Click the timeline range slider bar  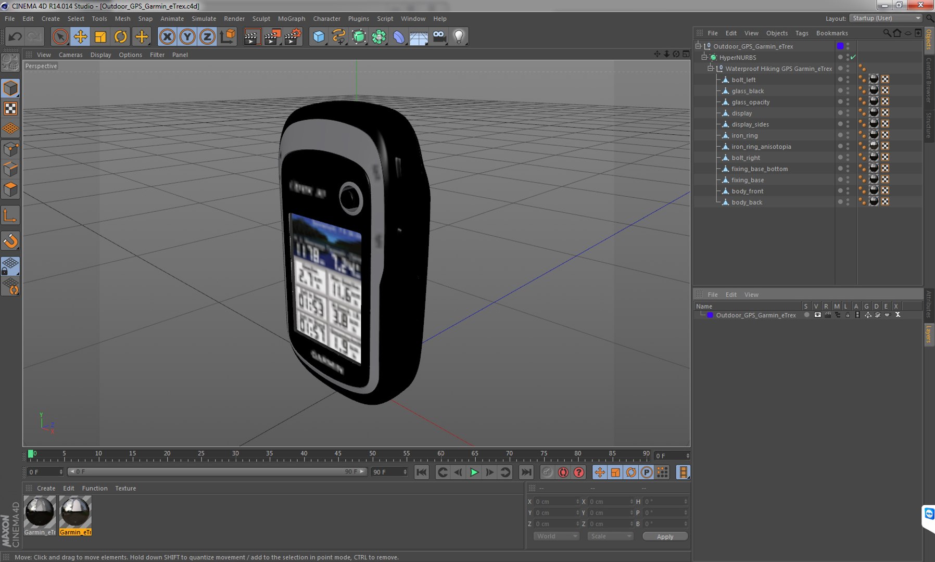[218, 471]
